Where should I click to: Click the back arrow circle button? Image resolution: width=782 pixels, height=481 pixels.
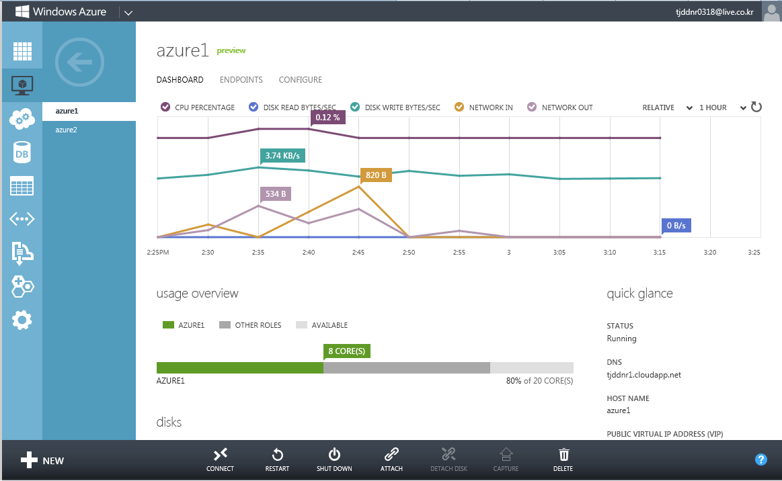80,62
